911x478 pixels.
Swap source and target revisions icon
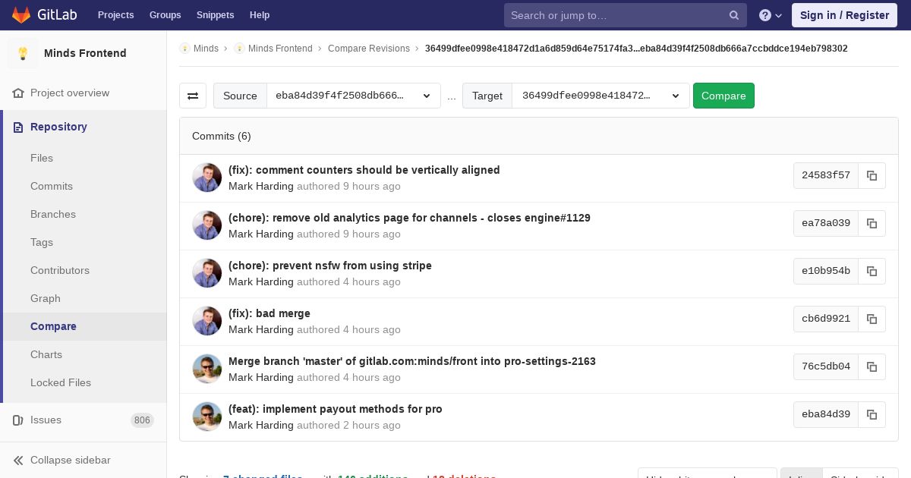[193, 96]
